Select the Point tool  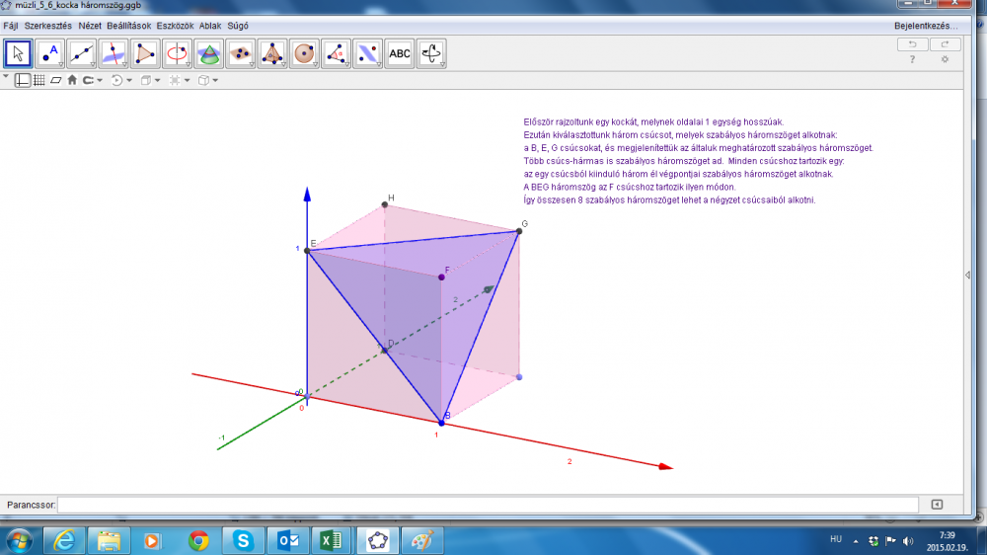click(x=50, y=53)
